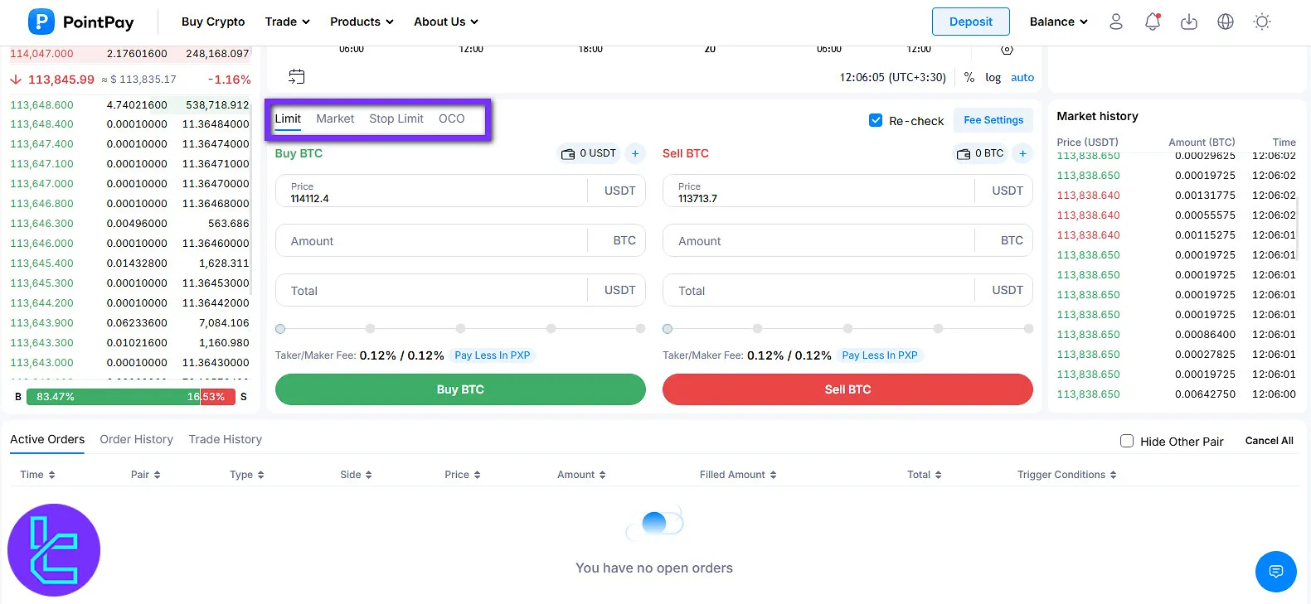Image resolution: width=1311 pixels, height=604 pixels.
Task: Open the user account profile icon
Action: 1116,22
